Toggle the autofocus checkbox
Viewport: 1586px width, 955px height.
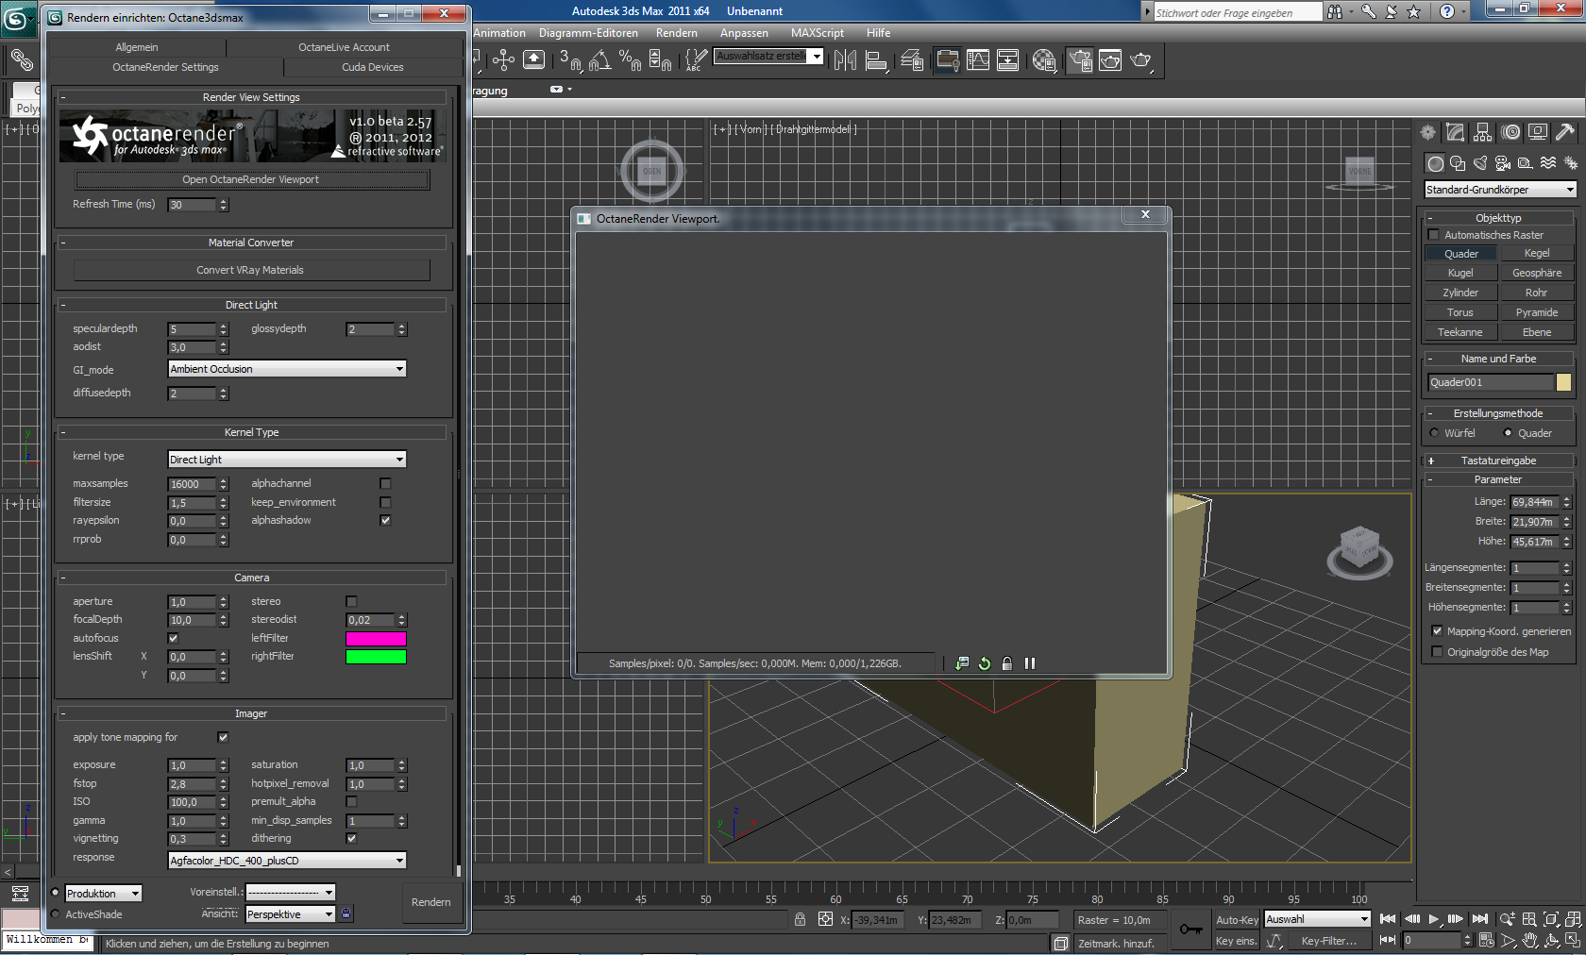pos(173,638)
